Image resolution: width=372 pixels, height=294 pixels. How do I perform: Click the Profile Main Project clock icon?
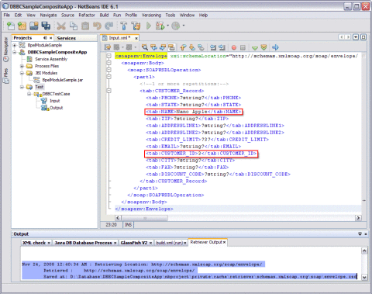click(x=176, y=26)
